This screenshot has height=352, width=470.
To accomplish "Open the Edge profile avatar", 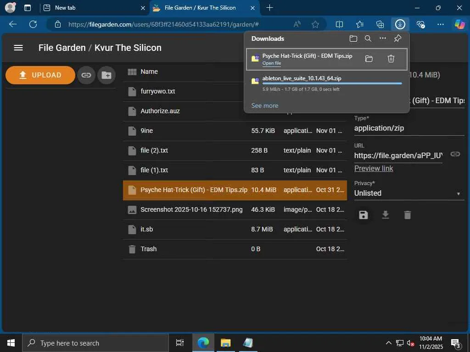I will (11, 7).
